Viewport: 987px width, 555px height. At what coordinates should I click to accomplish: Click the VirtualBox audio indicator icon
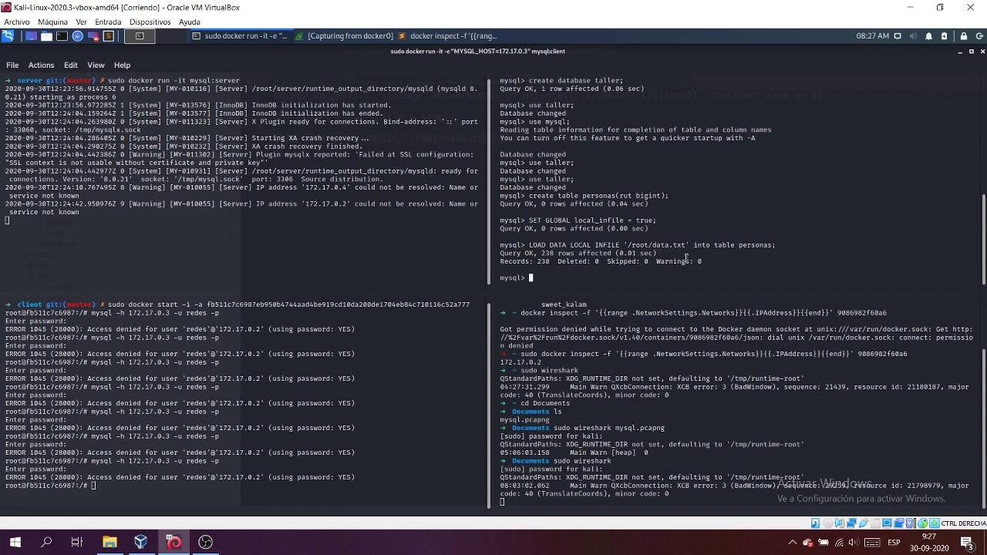[x=840, y=523]
